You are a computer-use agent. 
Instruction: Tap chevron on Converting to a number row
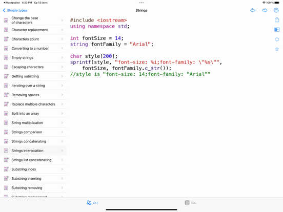point(62,48)
